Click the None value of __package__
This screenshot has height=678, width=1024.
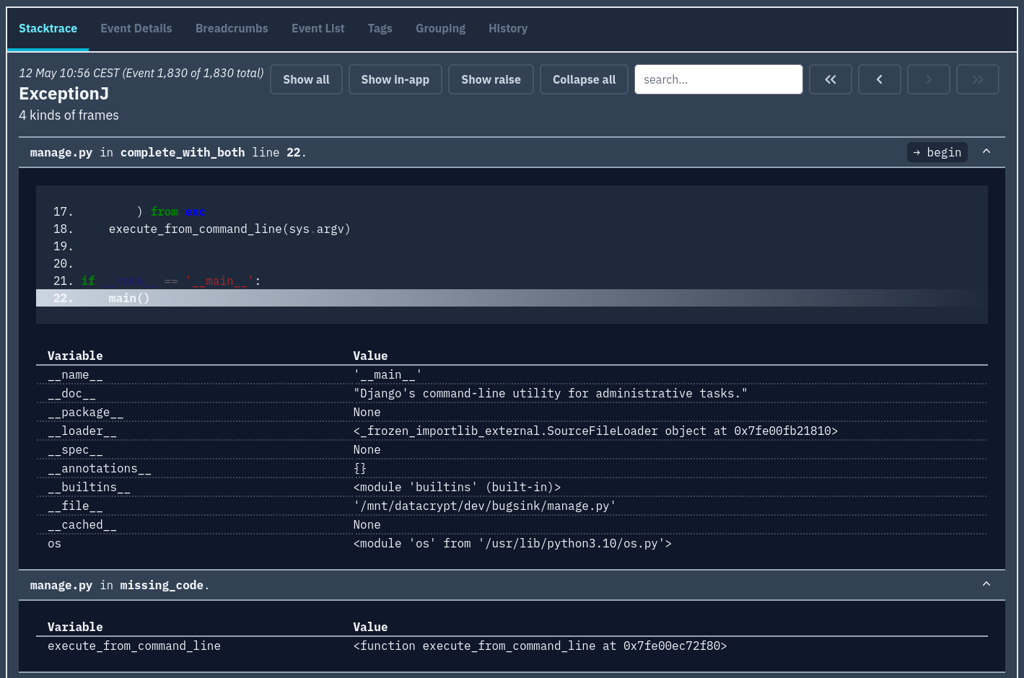pyautogui.click(x=367, y=412)
